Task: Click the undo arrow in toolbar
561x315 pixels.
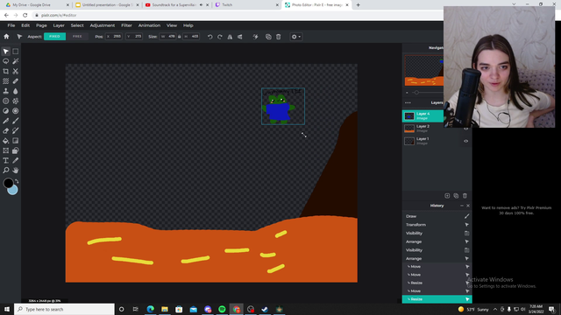Action: tap(210, 37)
